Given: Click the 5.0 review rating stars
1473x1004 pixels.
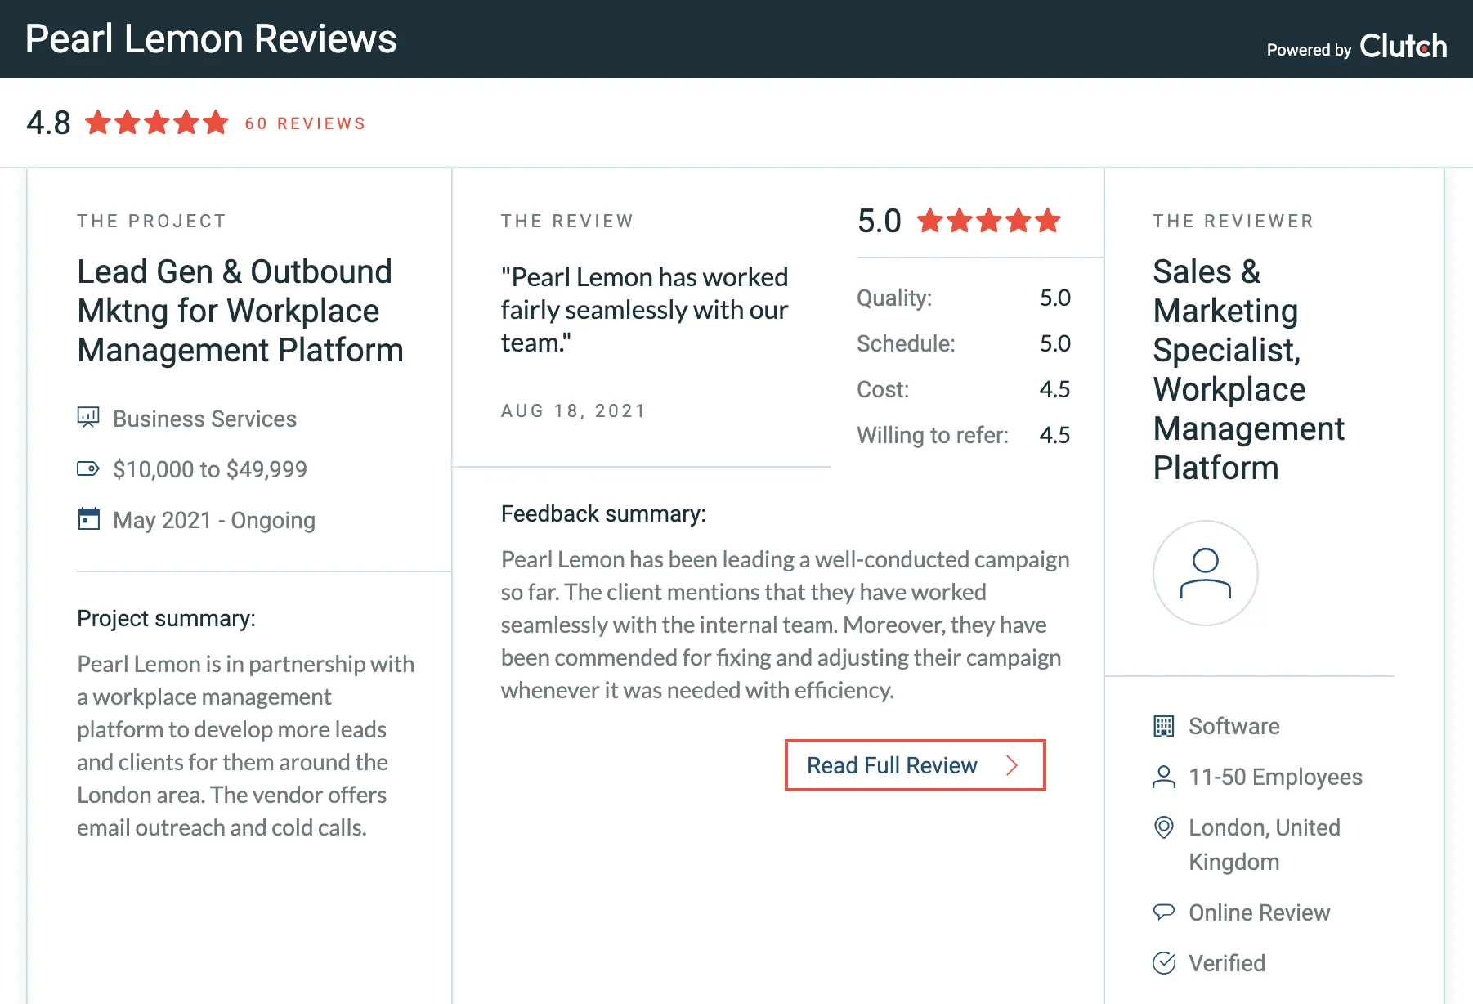Looking at the screenshot, I should (x=989, y=221).
